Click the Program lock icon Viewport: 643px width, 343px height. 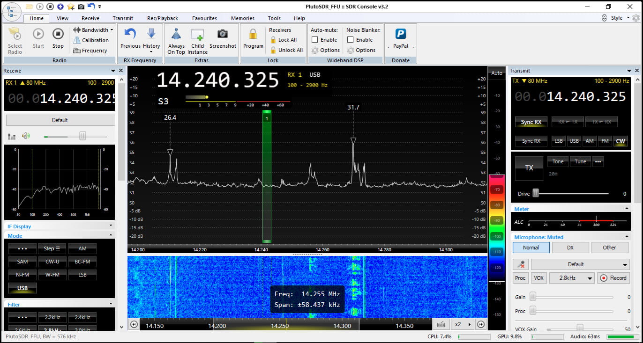click(x=253, y=34)
